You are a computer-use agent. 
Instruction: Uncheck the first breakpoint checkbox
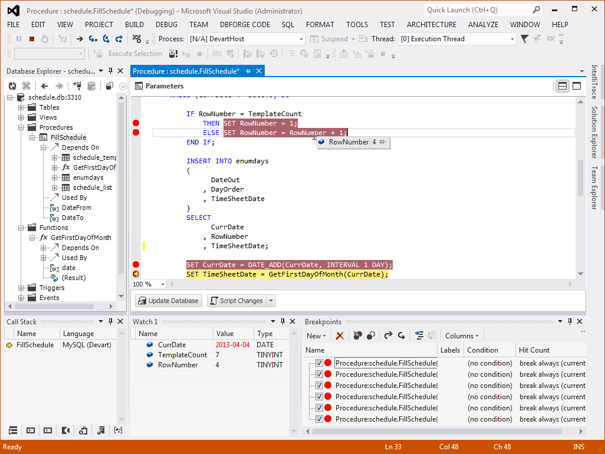pyautogui.click(x=319, y=363)
